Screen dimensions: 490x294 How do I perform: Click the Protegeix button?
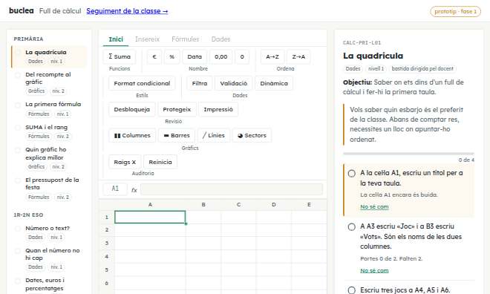[177, 109]
